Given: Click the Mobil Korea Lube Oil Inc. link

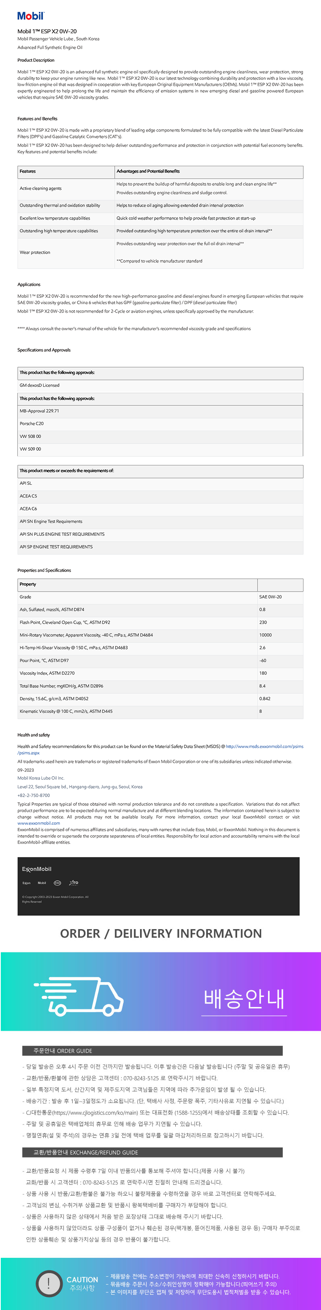Looking at the screenshot, I should click(41, 778).
